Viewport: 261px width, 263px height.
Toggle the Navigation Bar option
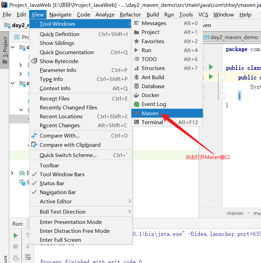[81, 192]
